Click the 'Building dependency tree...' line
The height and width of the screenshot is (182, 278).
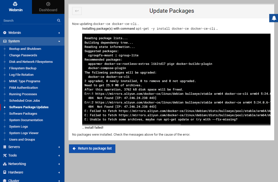(109, 43)
